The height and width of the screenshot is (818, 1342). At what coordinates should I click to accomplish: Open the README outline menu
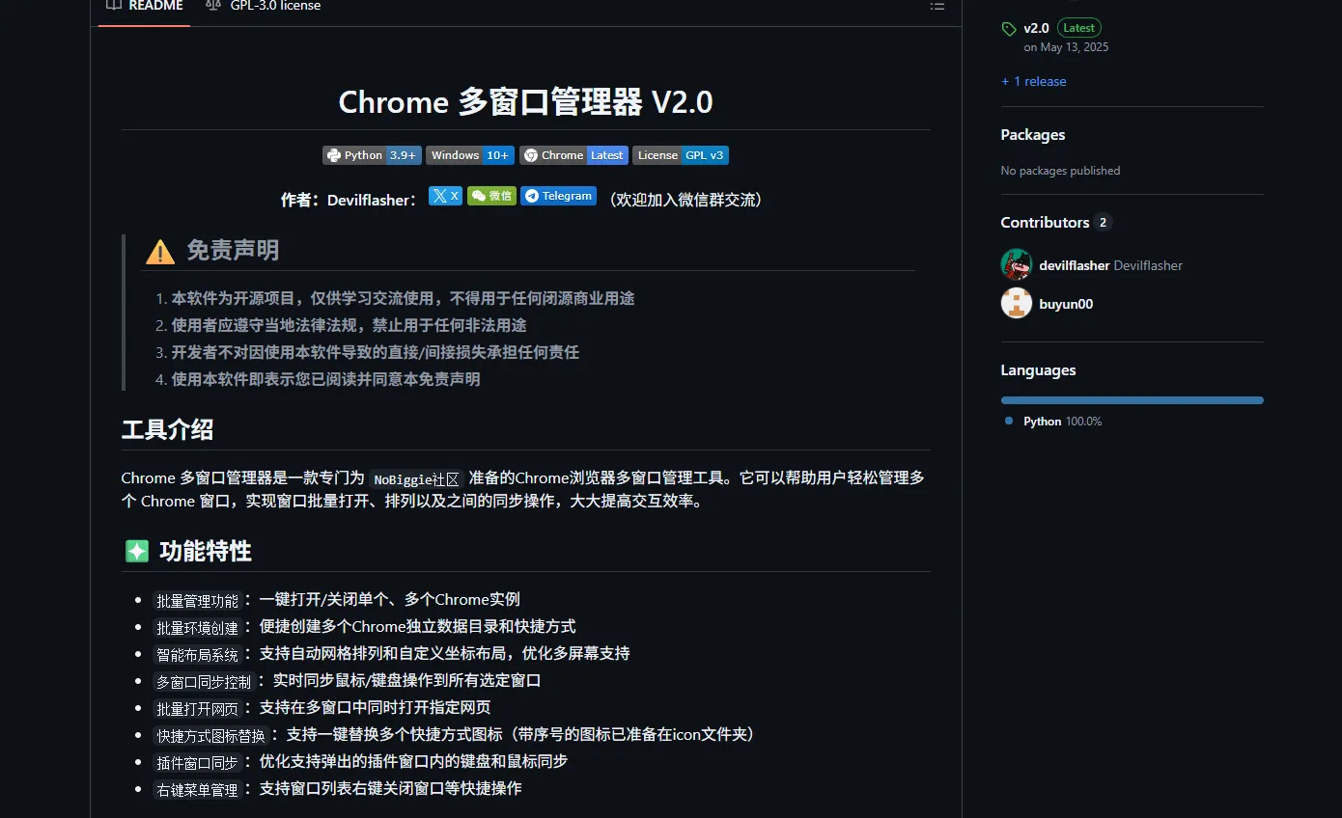pos(937,7)
